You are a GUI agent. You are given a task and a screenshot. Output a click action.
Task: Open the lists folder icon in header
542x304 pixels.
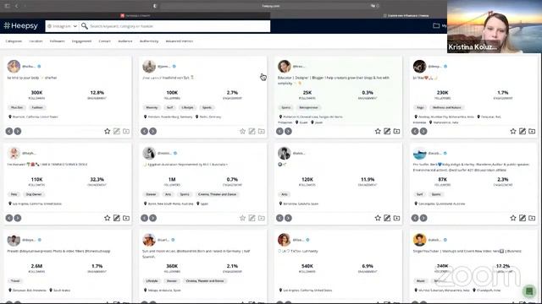coord(436,25)
